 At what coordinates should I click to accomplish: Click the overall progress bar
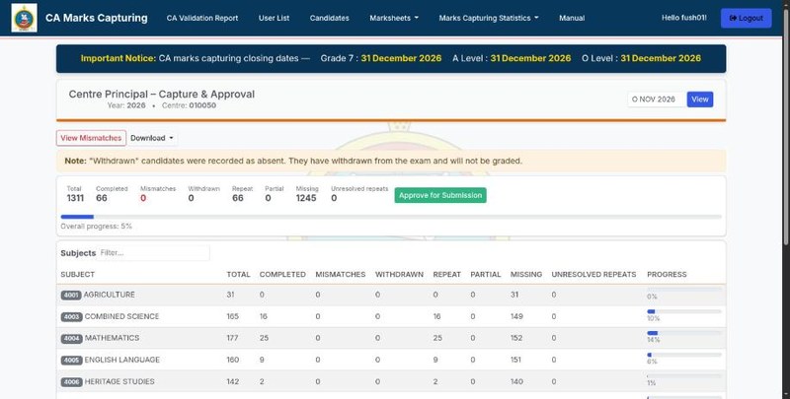(x=391, y=217)
